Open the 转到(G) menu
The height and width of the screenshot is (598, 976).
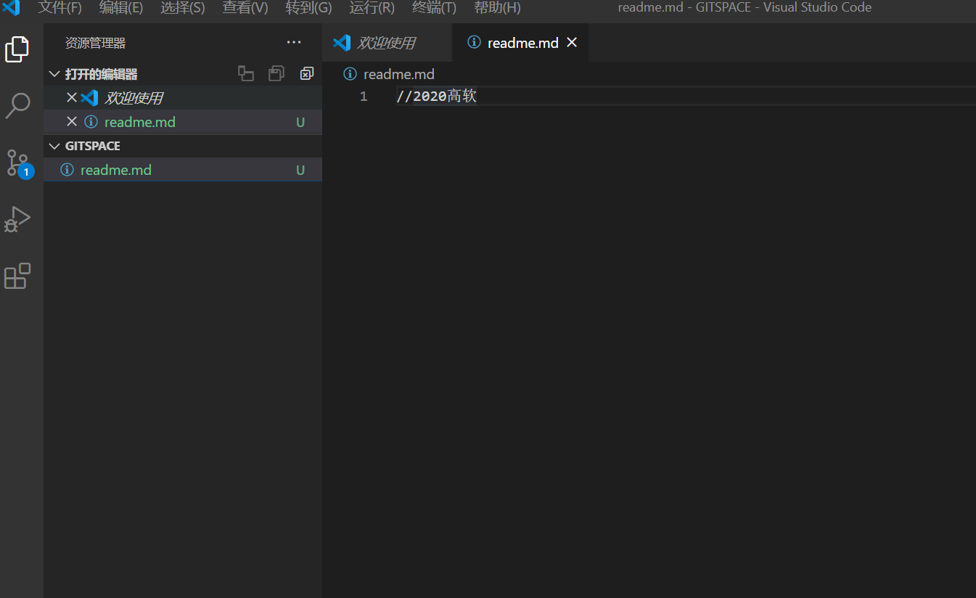point(309,8)
